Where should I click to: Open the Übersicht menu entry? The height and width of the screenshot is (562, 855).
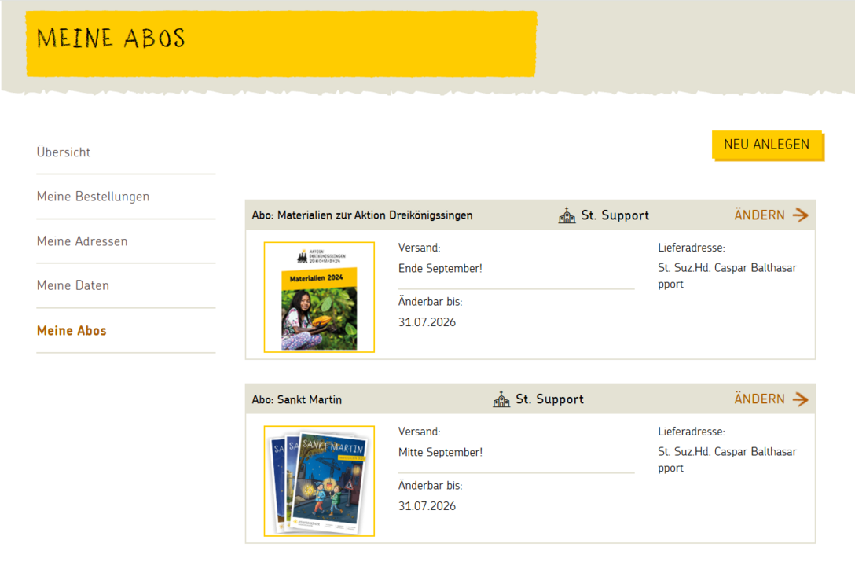[63, 152]
